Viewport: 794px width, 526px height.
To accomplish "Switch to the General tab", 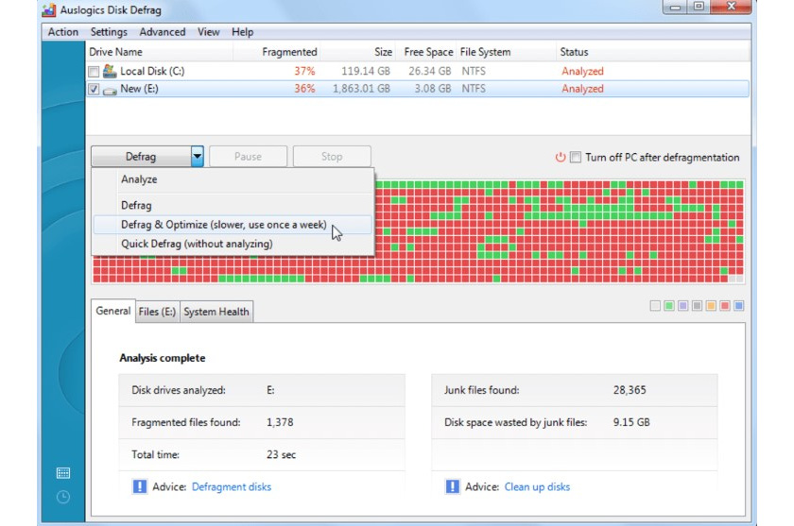I will point(112,311).
